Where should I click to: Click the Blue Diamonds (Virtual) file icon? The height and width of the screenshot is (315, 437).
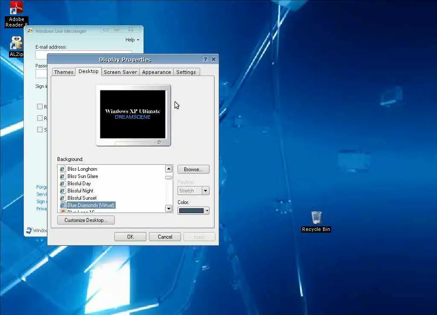62,205
